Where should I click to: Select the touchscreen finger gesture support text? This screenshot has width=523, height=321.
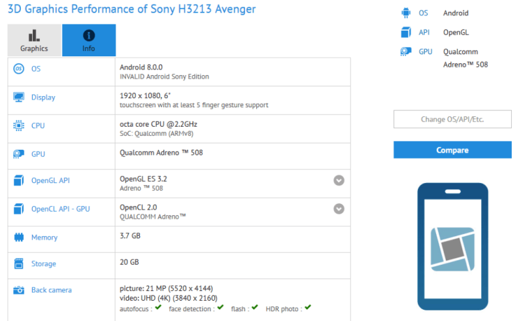(x=194, y=105)
